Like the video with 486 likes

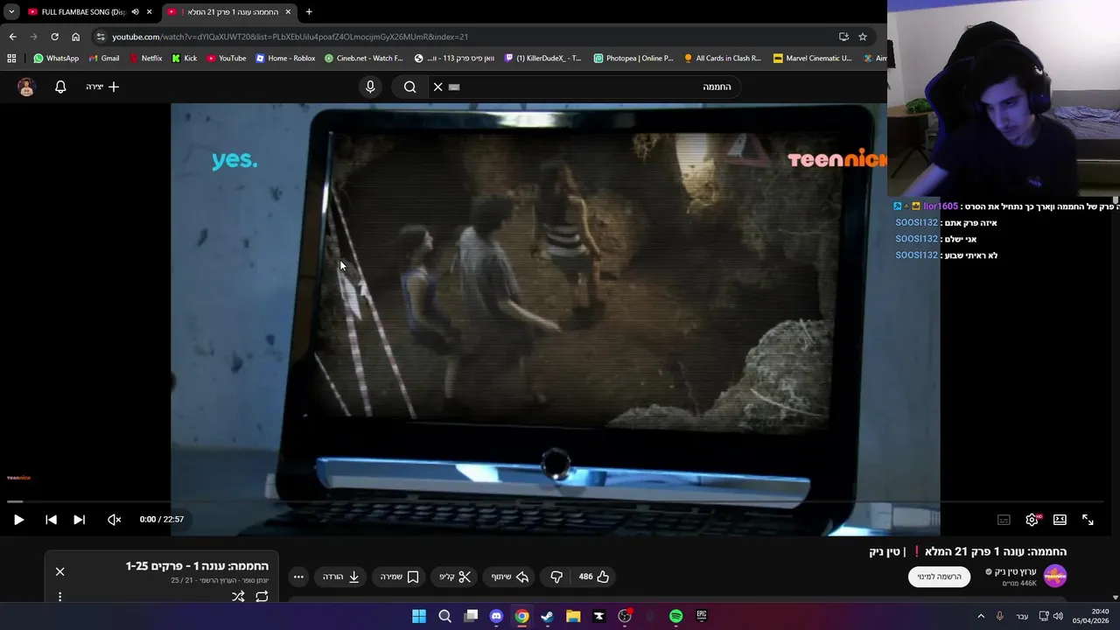[x=594, y=577]
